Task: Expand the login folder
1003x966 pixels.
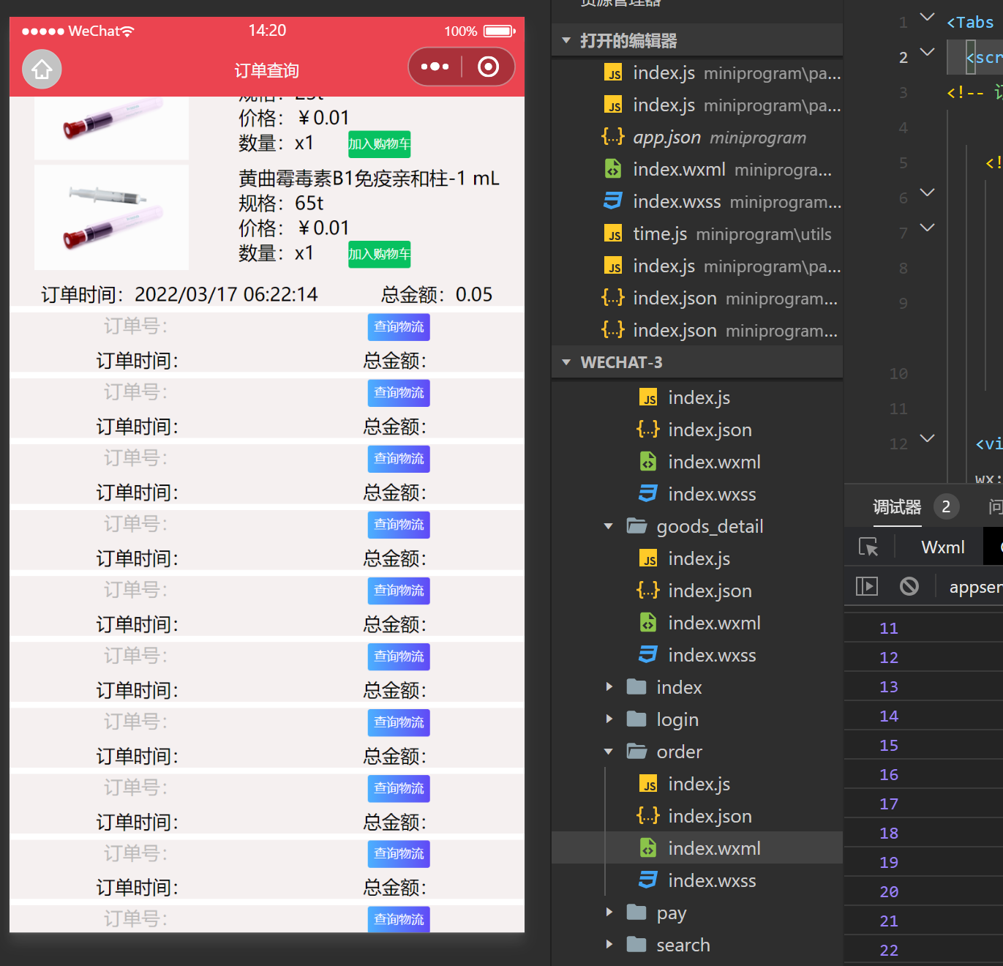Action: (x=608, y=719)
